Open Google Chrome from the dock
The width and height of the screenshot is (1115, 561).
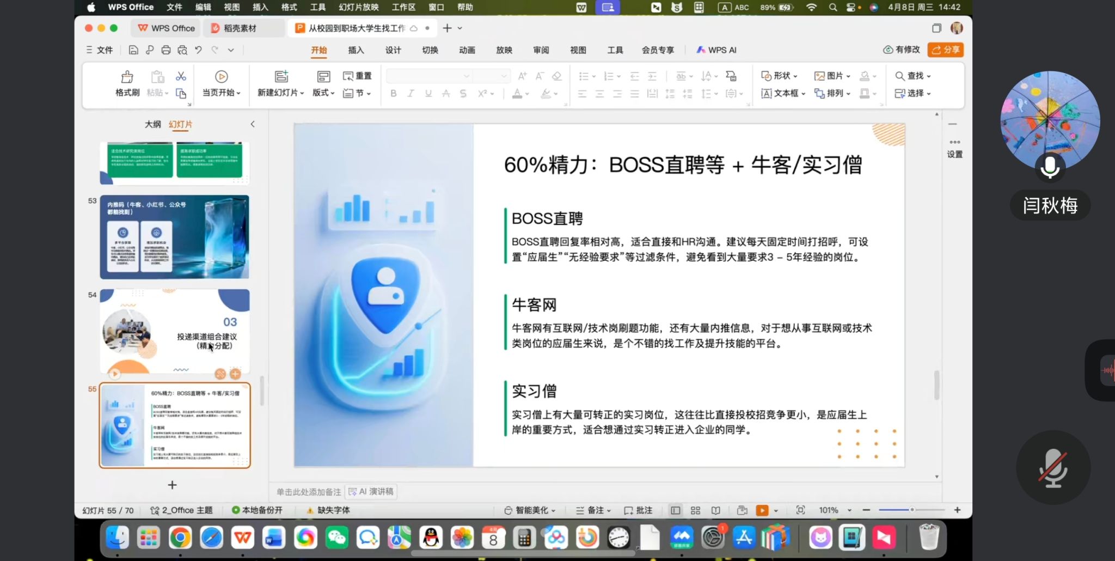point(180,538)
